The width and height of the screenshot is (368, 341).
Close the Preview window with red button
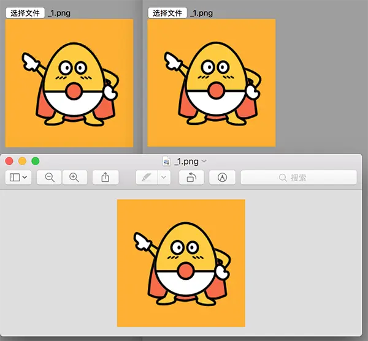click(9, 161)
